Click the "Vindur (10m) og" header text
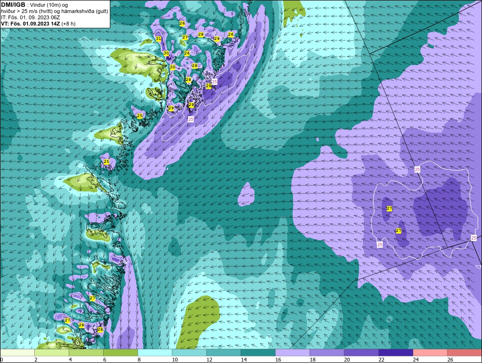 tap(49, 5)
